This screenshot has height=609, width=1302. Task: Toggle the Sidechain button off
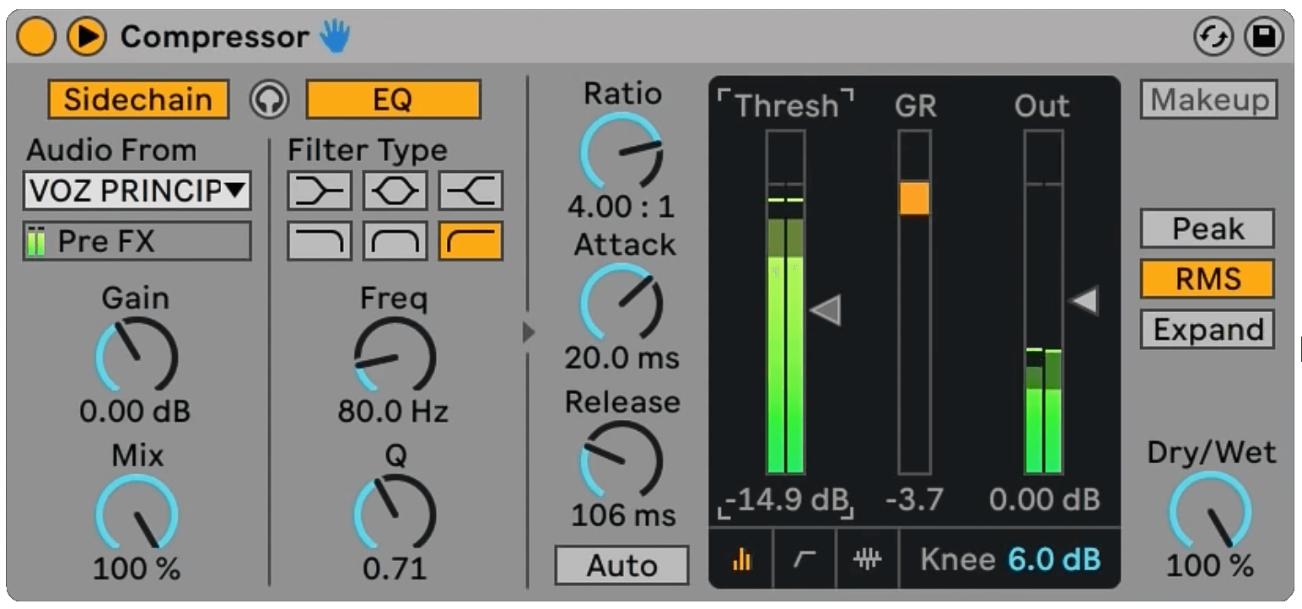pyautogui.click(x=138, y=100)
